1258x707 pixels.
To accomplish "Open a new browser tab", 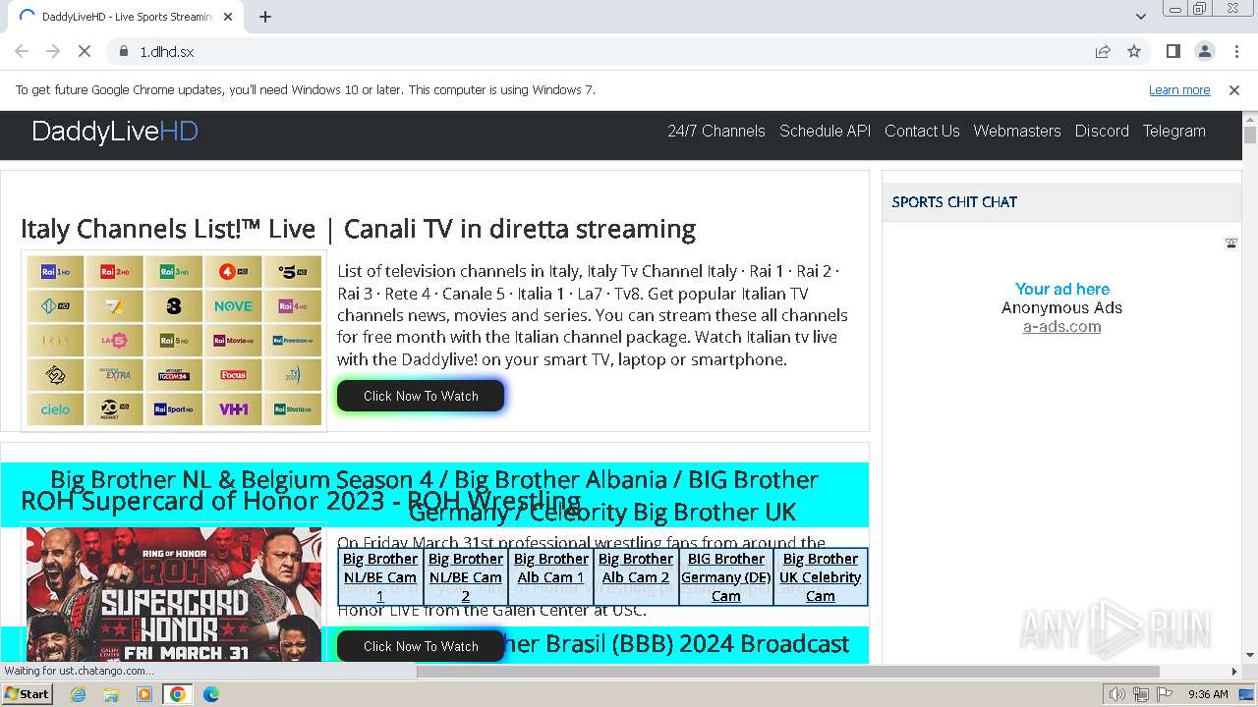I will point(265,17).
